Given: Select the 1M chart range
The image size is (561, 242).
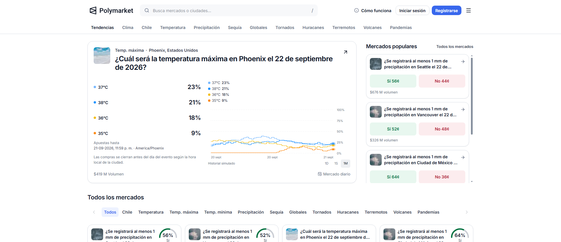Looking at the screenshot, I should point(346,163).
